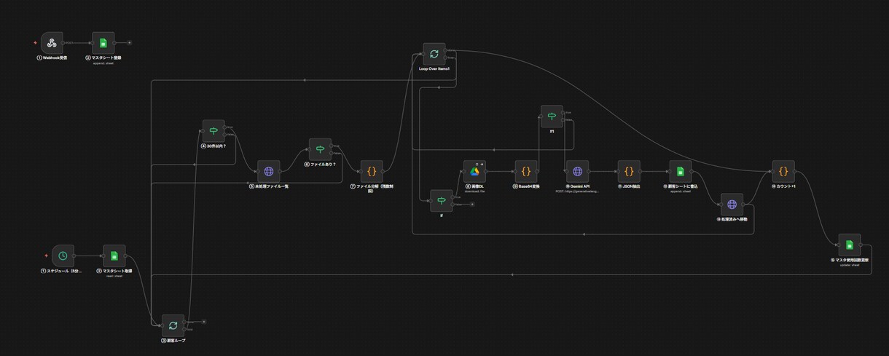889x356 pixels.
Task: Select the ⑮ マスタ使用回数更新 Sheets node
Action: coord(849,245)
